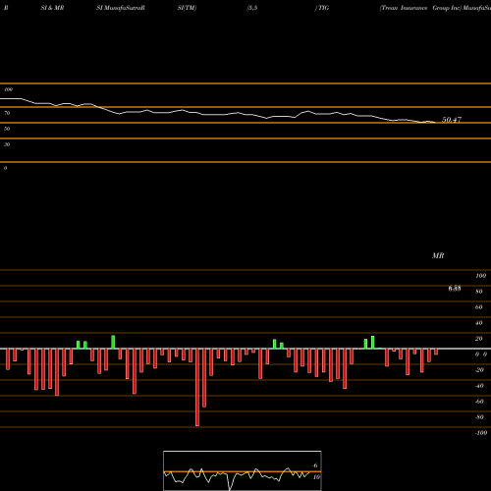This screenshot has width=491, height=491.
Task: Click the 30 label on the RSI scale
Action: tap(7, 144)
